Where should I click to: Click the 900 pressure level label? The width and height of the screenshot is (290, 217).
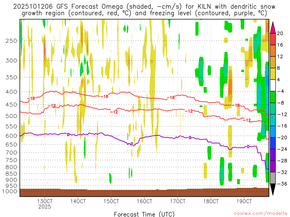pyautogui.click(x=11, y=180)
